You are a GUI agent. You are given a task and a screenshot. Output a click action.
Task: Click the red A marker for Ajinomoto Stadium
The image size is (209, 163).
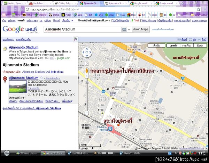click(x=5, y=80)
